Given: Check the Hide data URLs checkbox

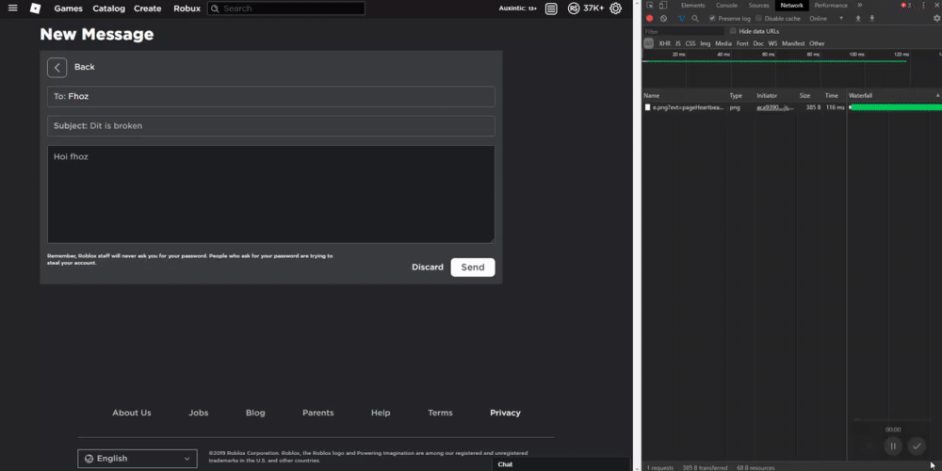Looking at the screenshot, I should (x=733, y=31).
